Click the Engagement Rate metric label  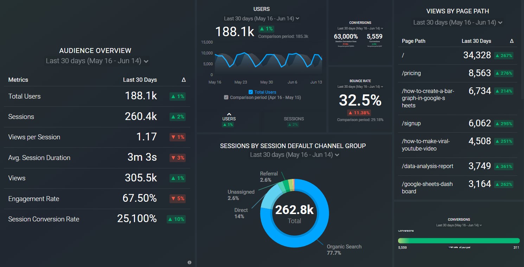[34, 199]
